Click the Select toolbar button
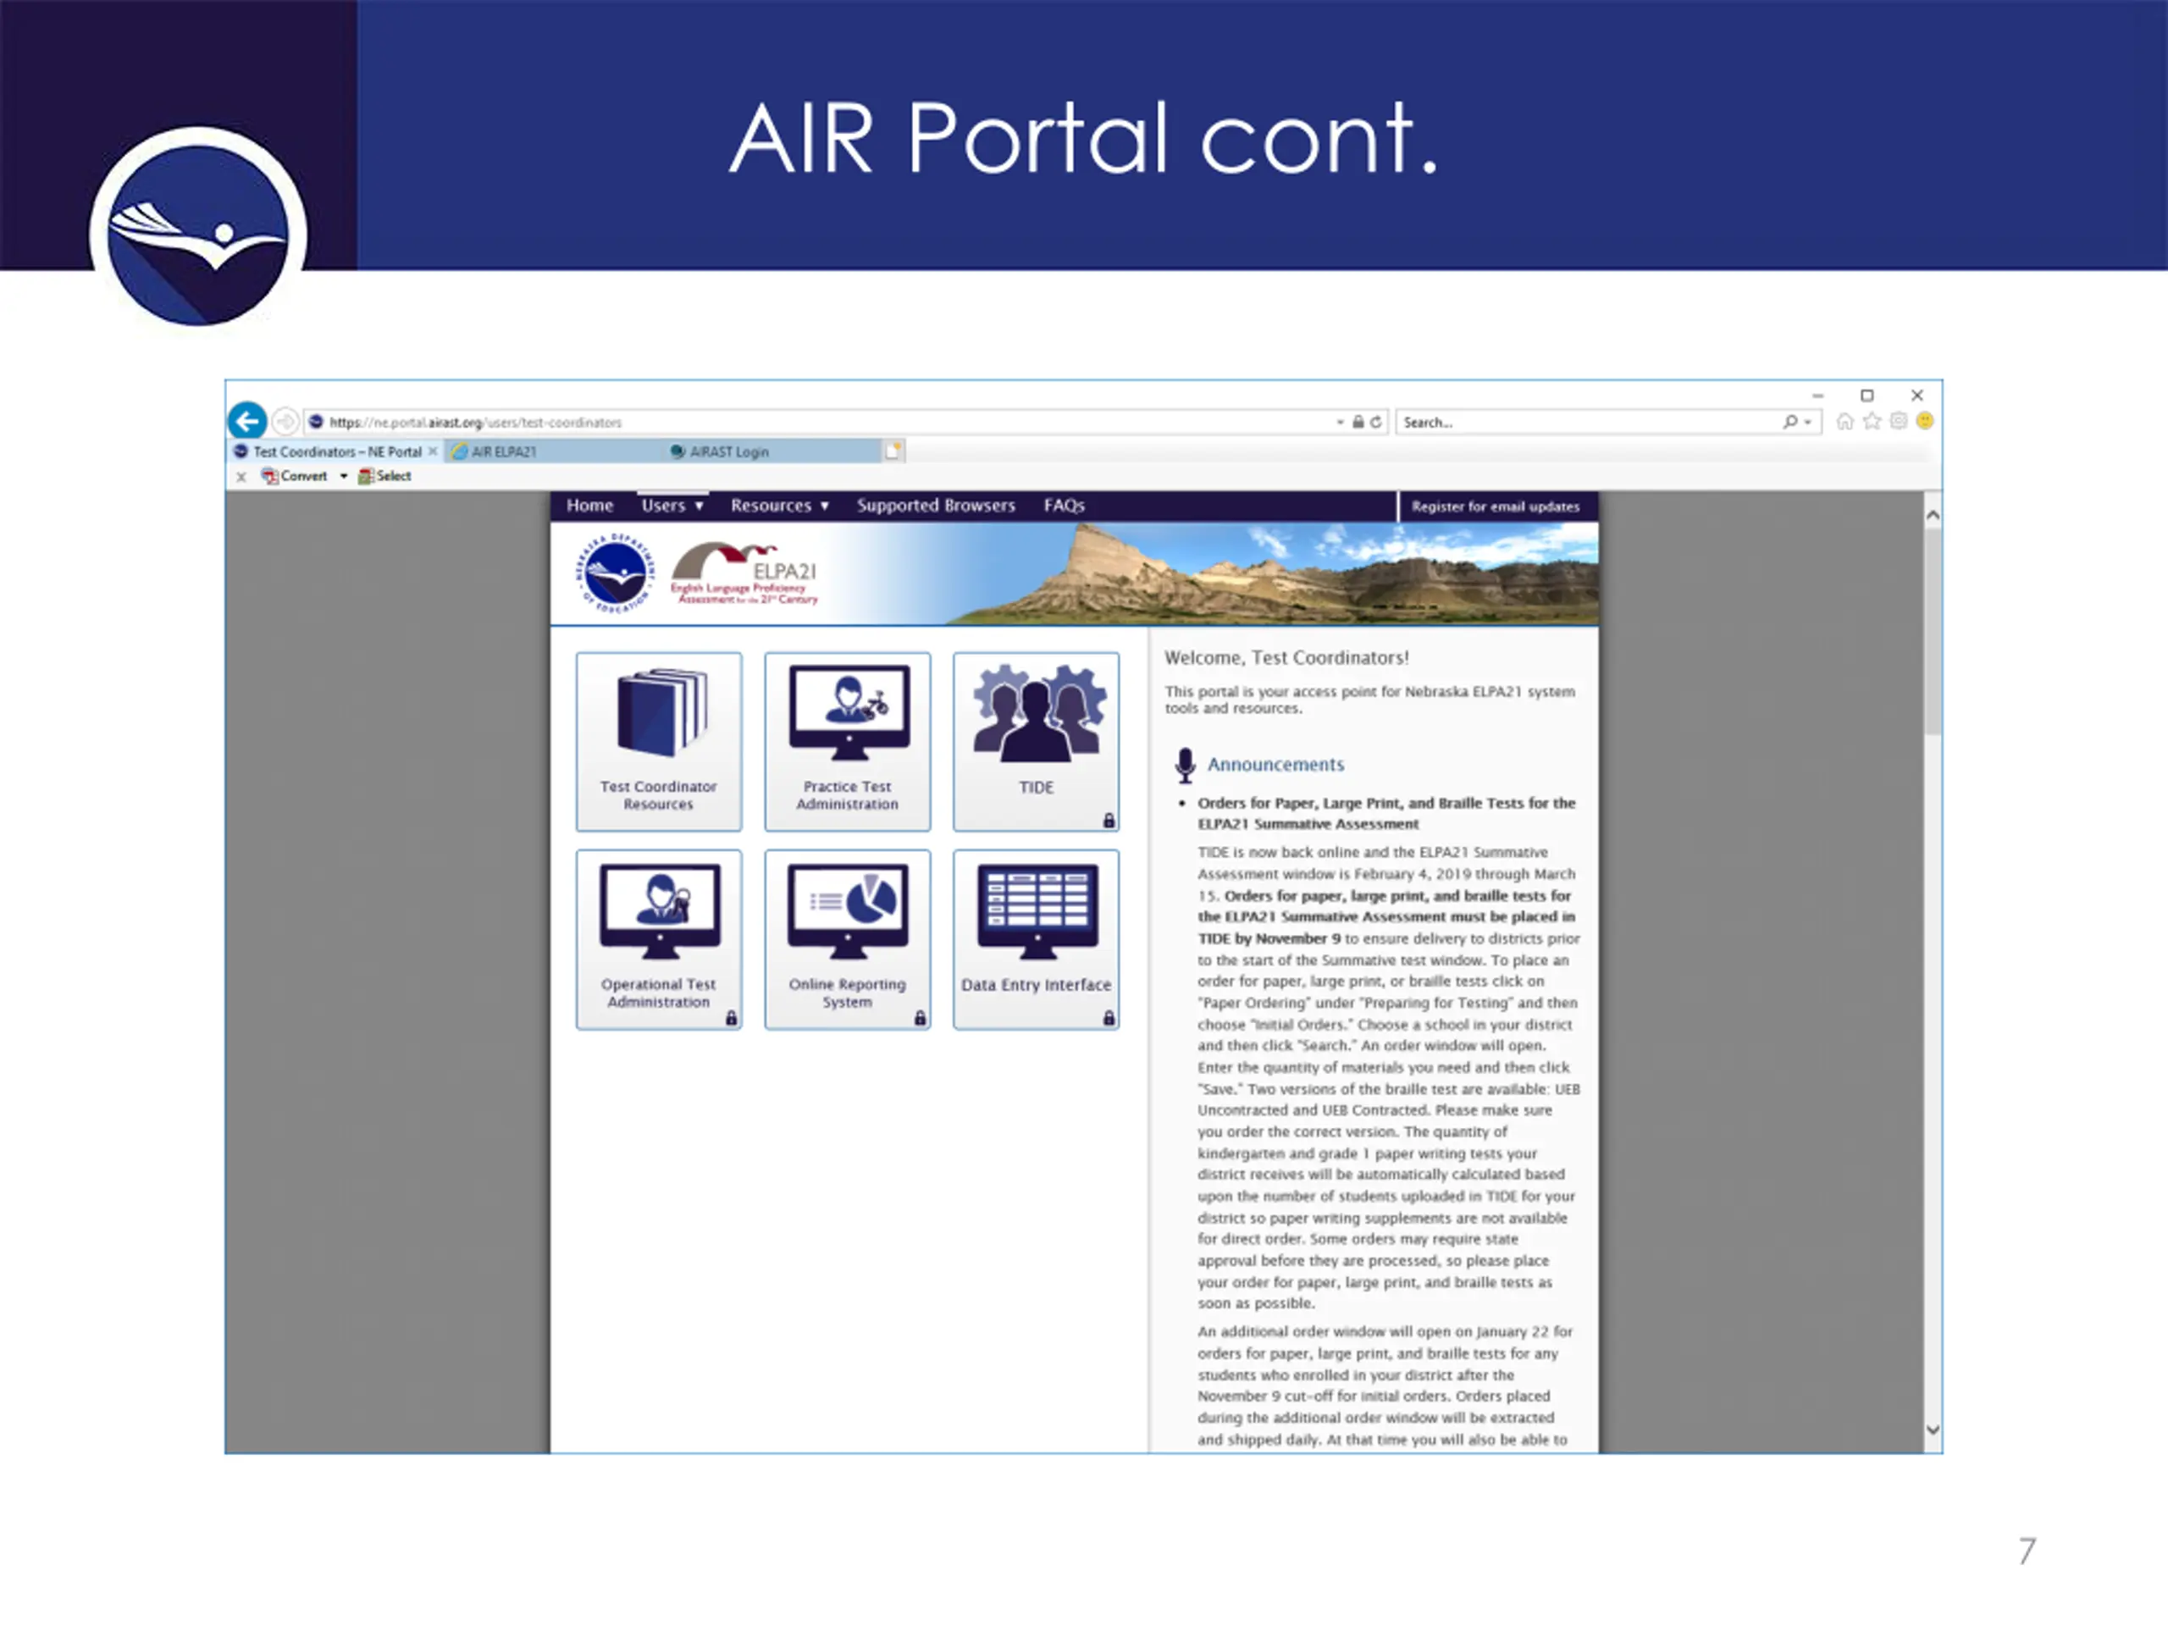The height and width of the screenshot is (1626, 2168). 384,475
